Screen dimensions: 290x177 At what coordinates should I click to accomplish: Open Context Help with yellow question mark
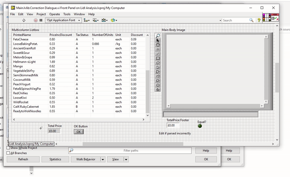pyautogui.click(x=259, y=20)
